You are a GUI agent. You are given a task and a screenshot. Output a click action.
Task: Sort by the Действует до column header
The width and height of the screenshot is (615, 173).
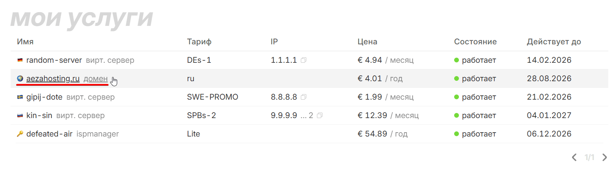(x=554, y=42)
